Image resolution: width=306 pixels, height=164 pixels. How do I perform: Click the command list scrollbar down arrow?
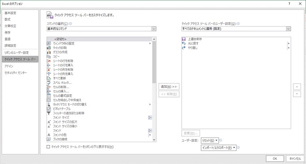coord(154,140)
